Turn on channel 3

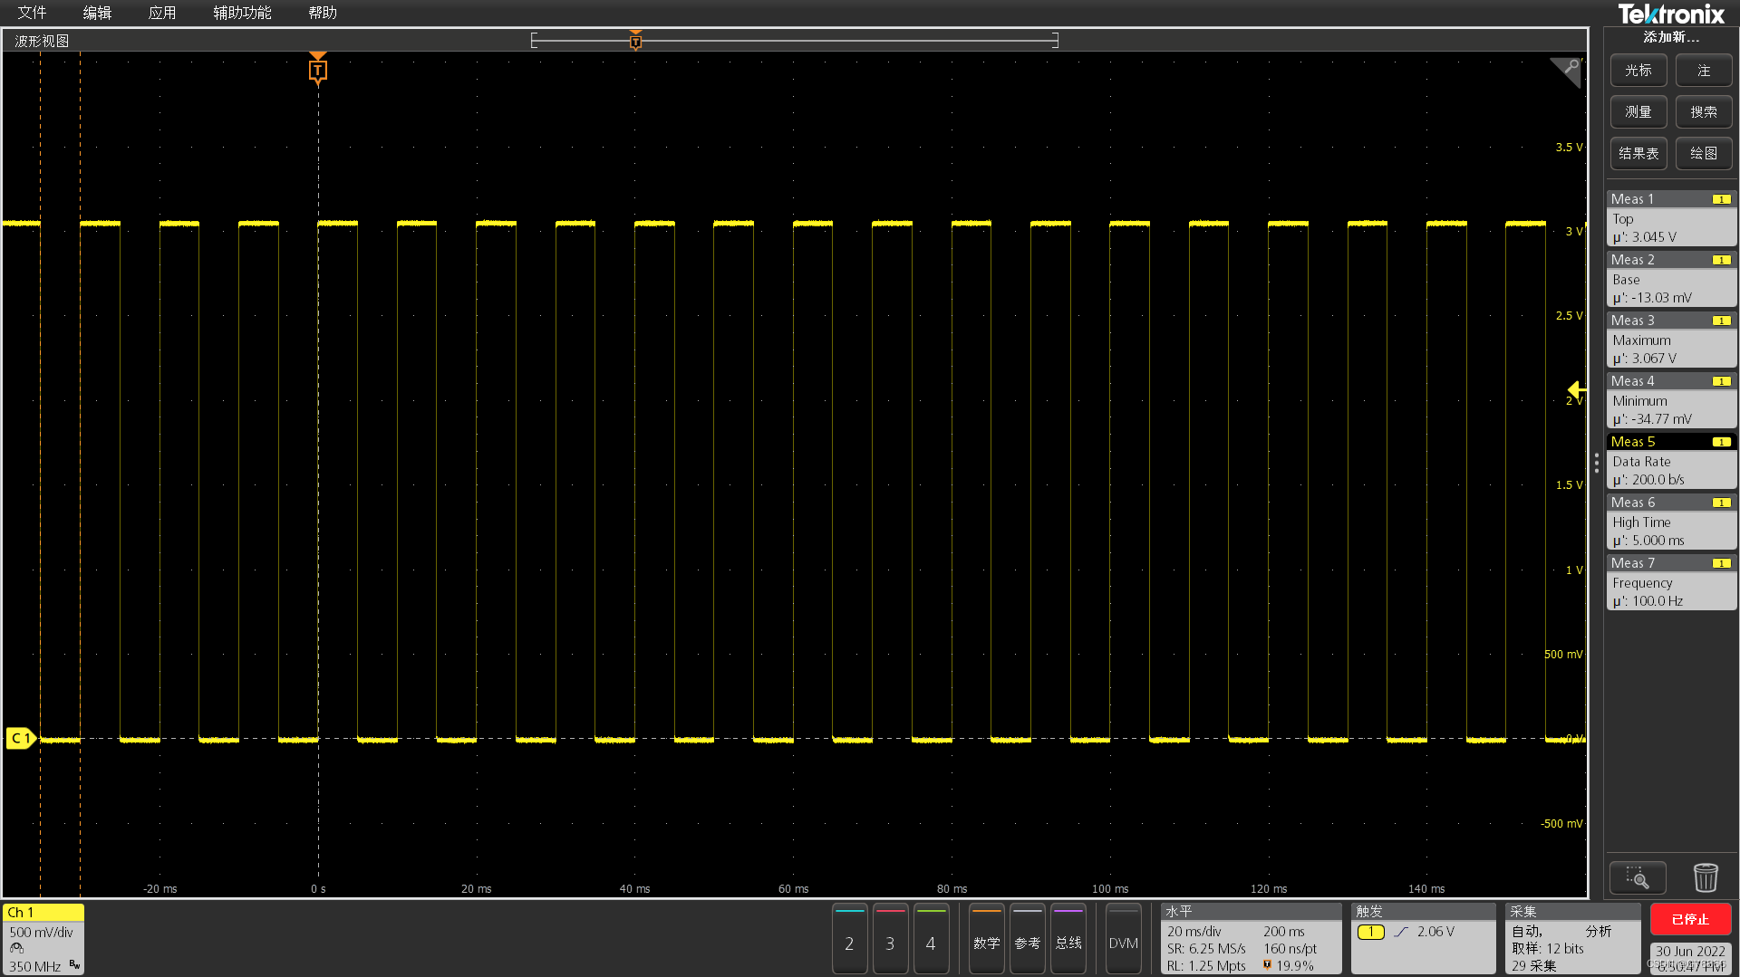tap(890, 939)
